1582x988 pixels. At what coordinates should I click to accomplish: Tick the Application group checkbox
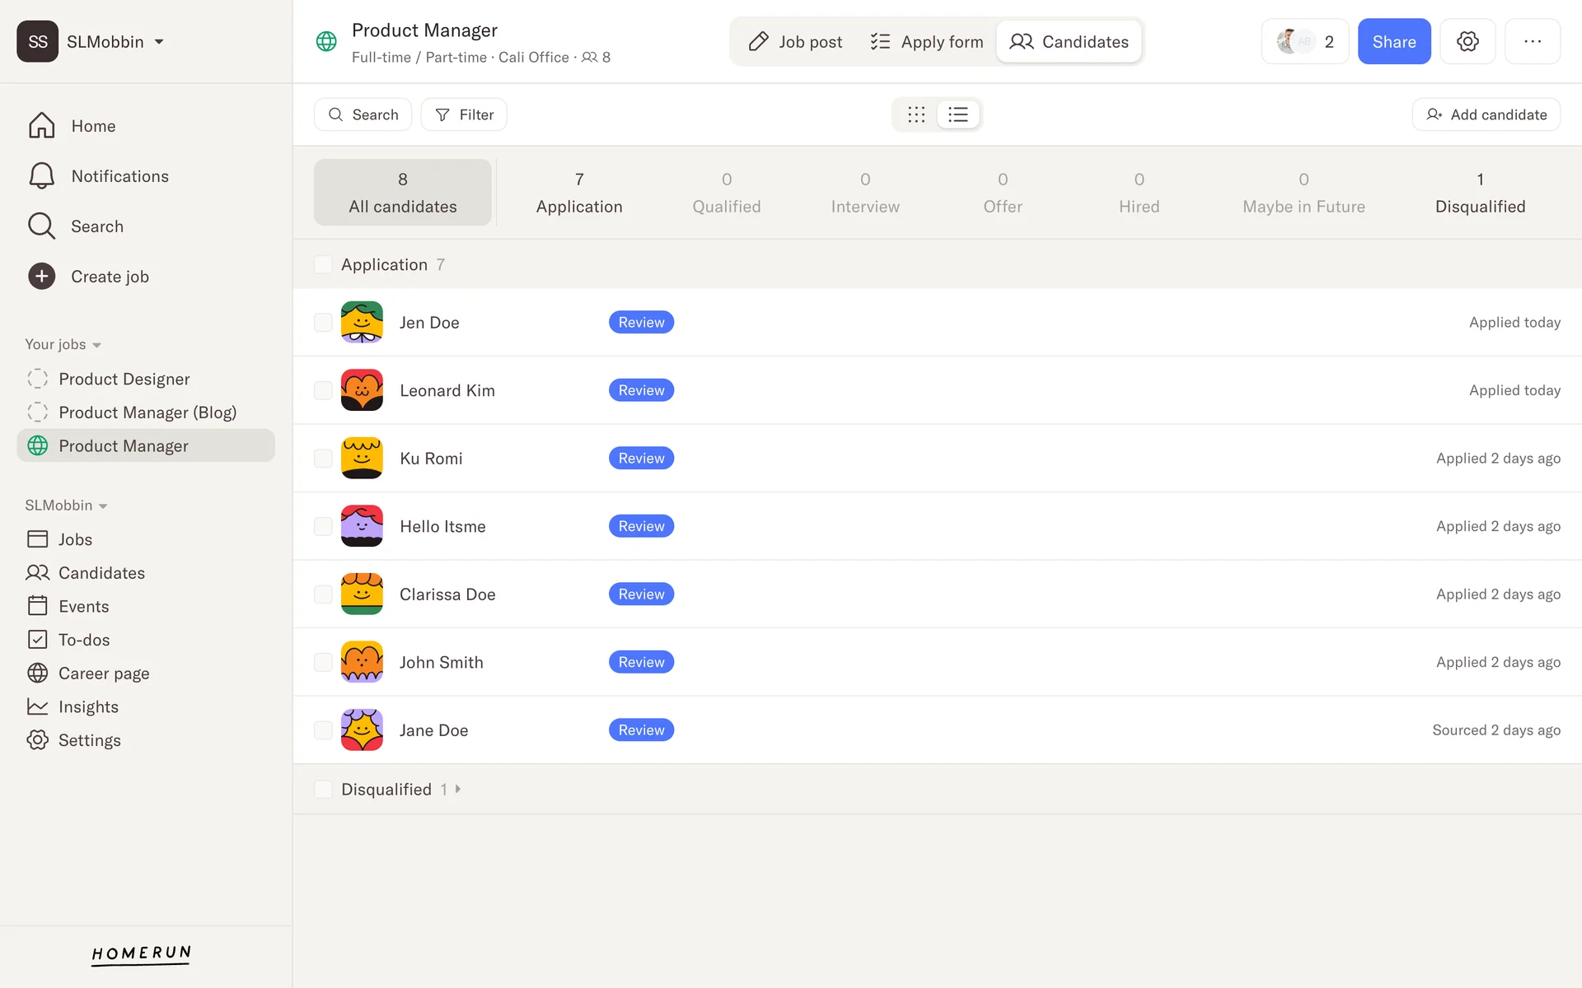[323, 264]
